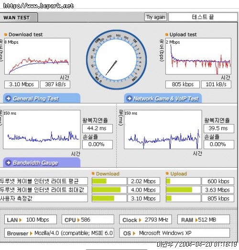Click the orange bullet beside Download gauge heading
The height and width of the screenshot is (250, 239).
tap(93, 173)
